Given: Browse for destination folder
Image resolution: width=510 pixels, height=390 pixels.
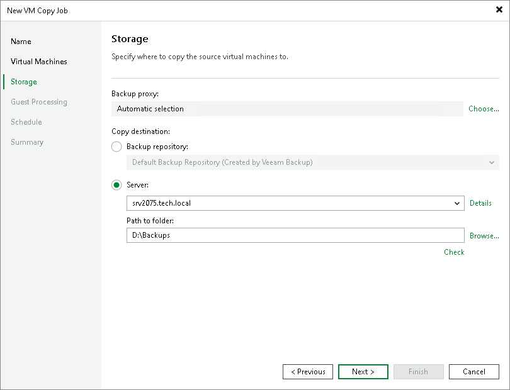Looking at the screenshot, I should [x=484, y=236].
